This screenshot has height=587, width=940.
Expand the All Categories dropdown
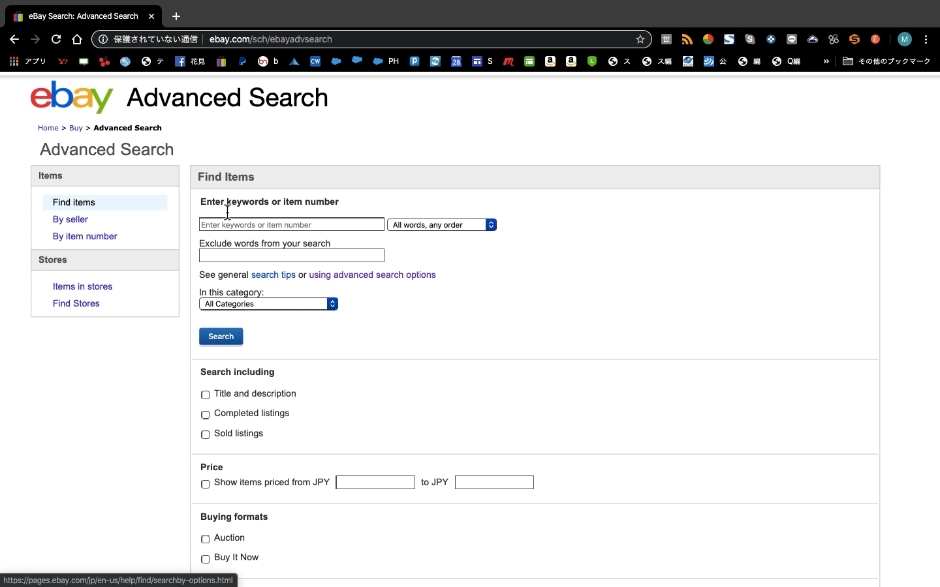coord(268,304)
